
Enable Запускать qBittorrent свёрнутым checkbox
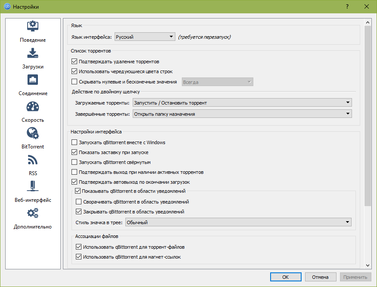(x=74, y=162)
